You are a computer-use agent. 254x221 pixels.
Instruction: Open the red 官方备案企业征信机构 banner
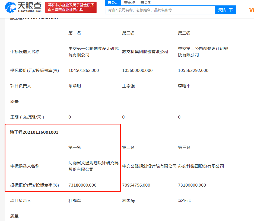(x=71, y=7)
